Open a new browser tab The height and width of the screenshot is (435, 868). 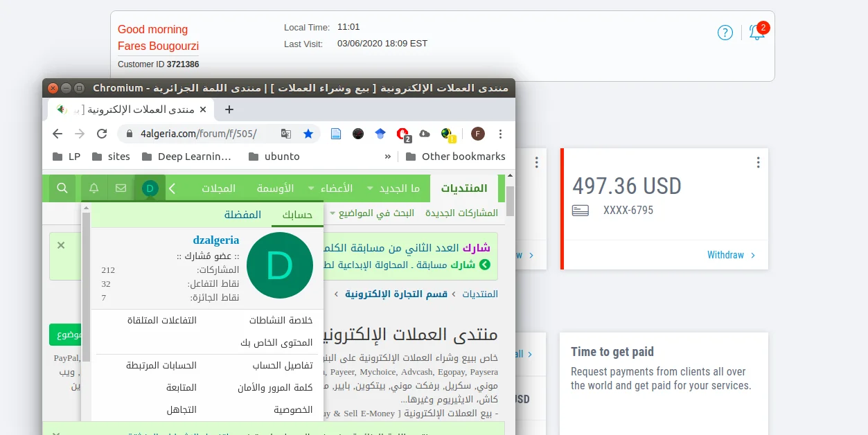pyautogui.click(x=229, y=109)
